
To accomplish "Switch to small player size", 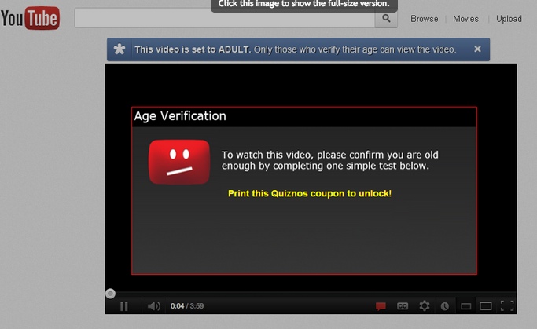I will pos(465,306).
